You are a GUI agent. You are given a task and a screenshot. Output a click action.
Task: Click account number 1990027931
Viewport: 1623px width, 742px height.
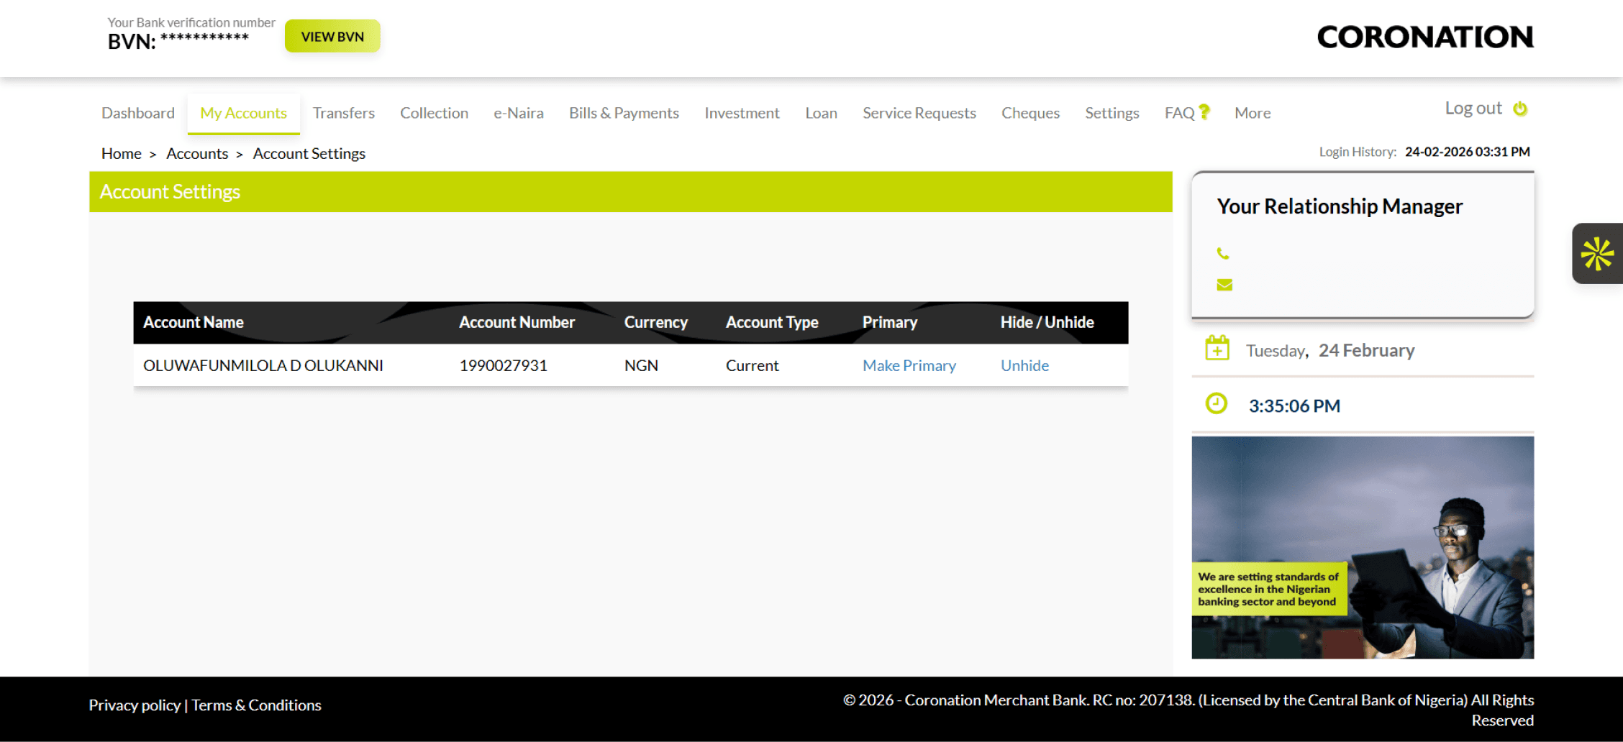(504, 365)
